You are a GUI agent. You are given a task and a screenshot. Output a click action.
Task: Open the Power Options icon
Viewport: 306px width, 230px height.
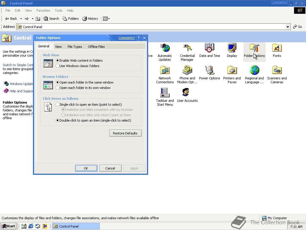click(x=209, y=73)
